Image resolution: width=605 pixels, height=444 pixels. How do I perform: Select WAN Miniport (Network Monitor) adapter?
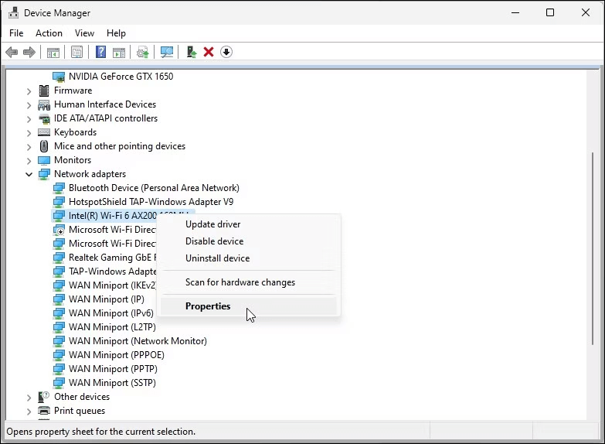point(138,341)
